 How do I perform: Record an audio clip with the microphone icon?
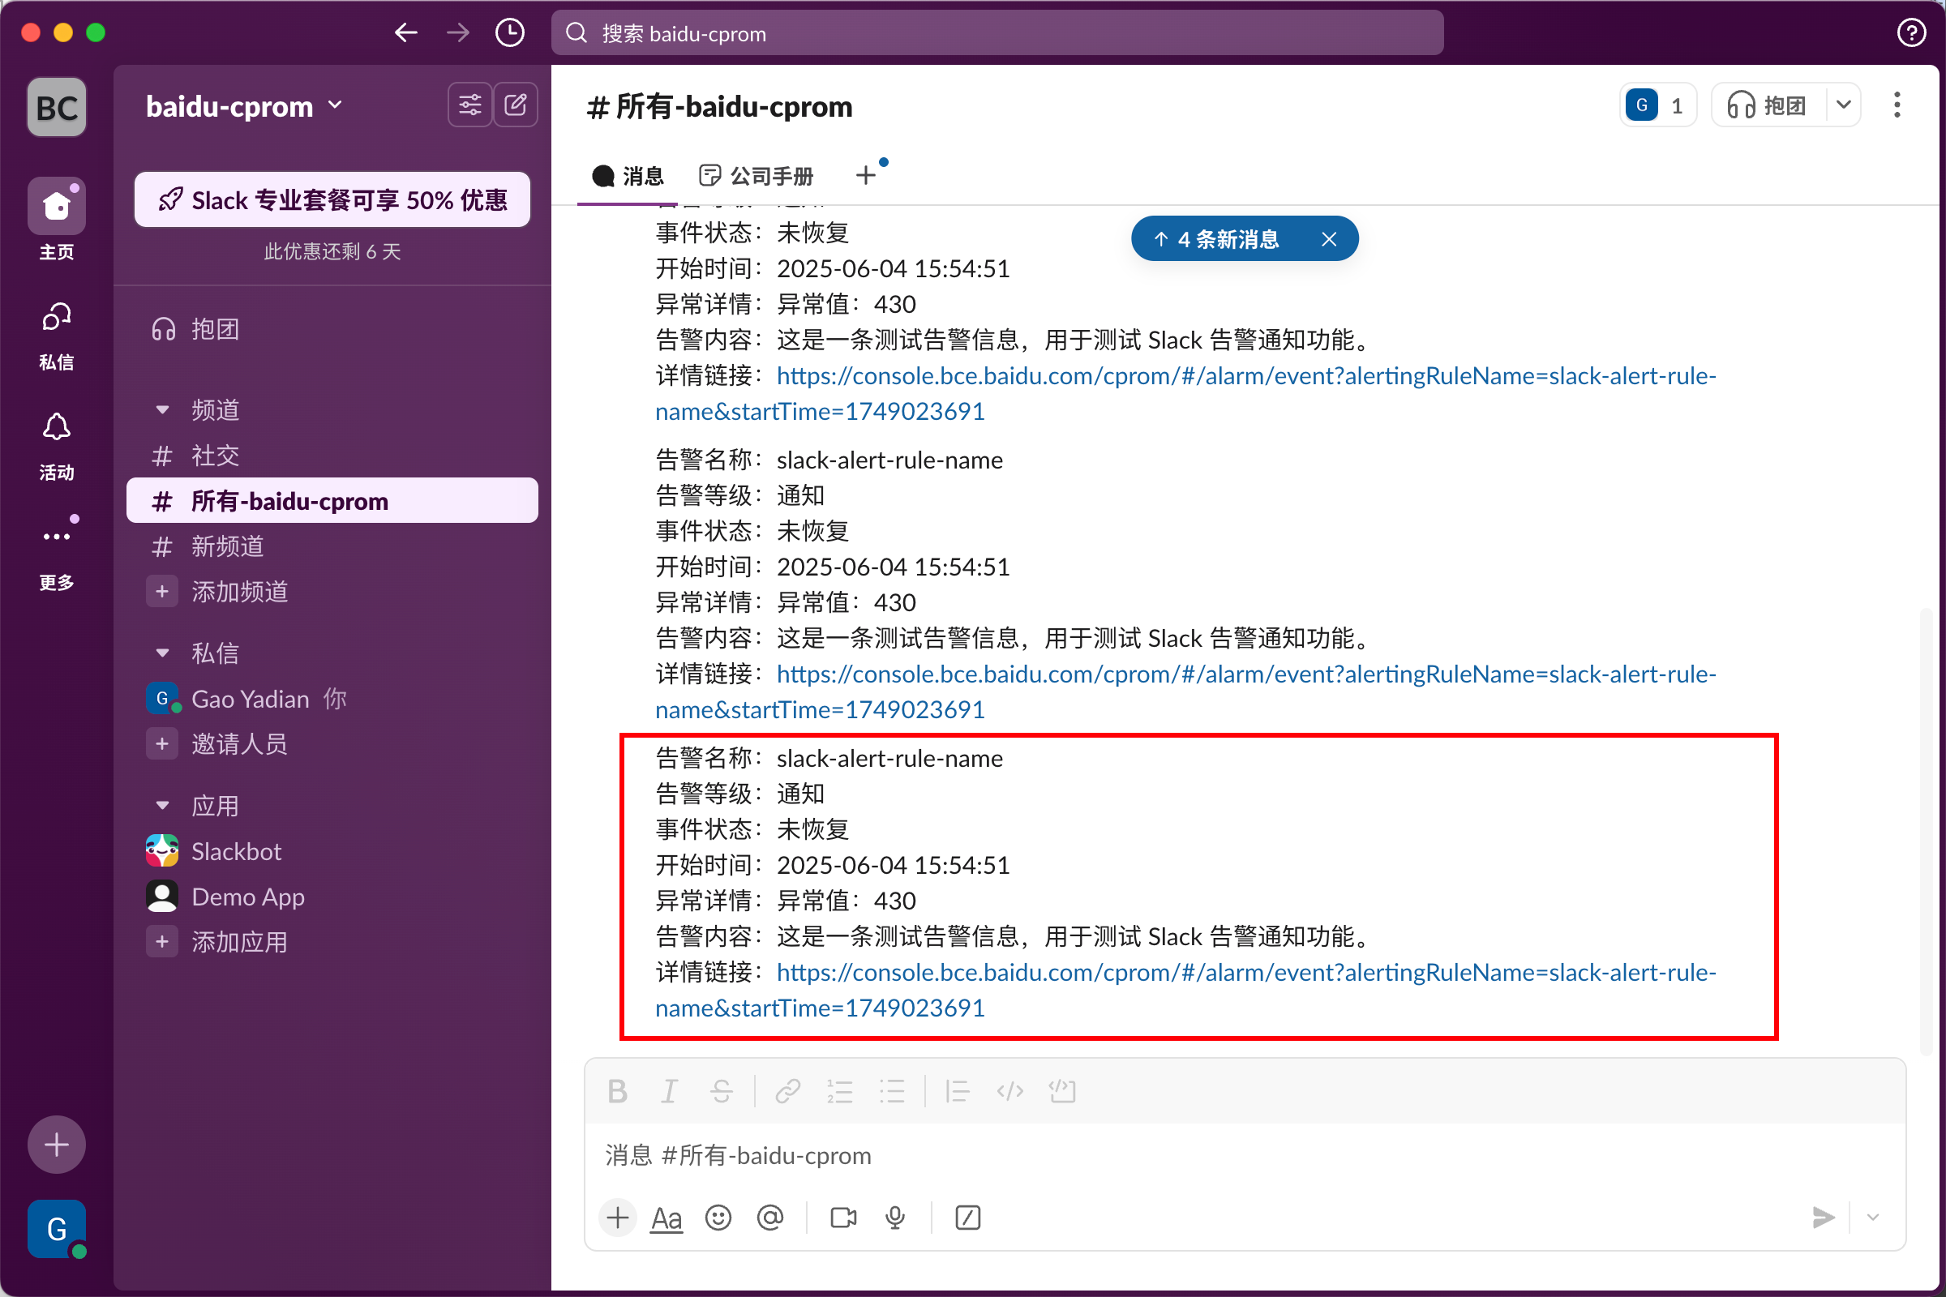coord(895,1218)
